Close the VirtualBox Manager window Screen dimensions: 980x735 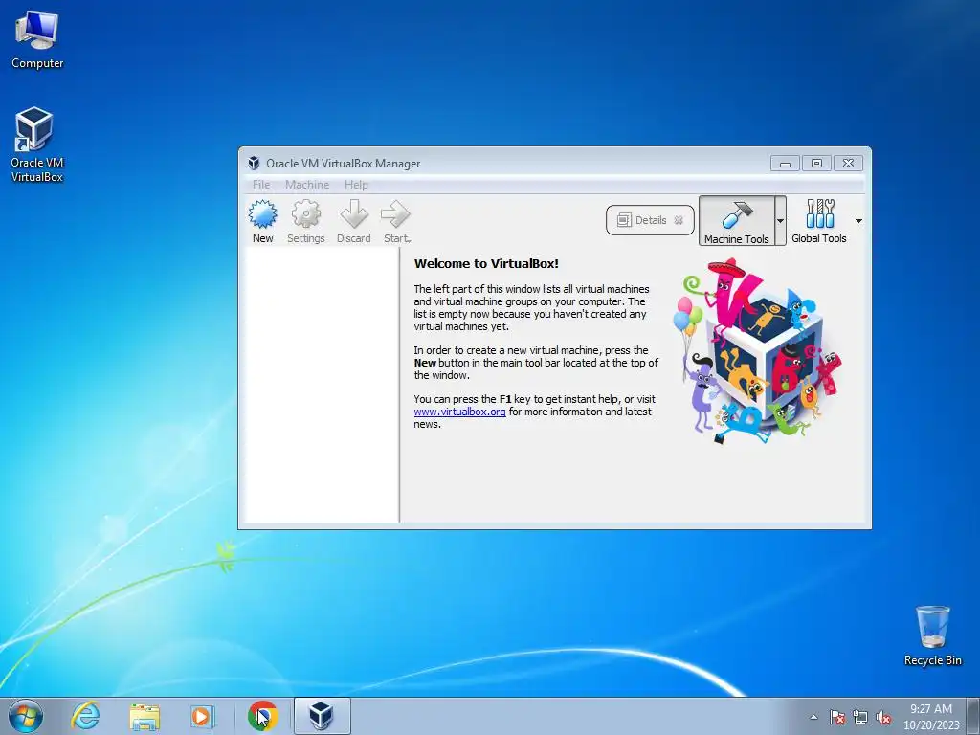[848, 163]
